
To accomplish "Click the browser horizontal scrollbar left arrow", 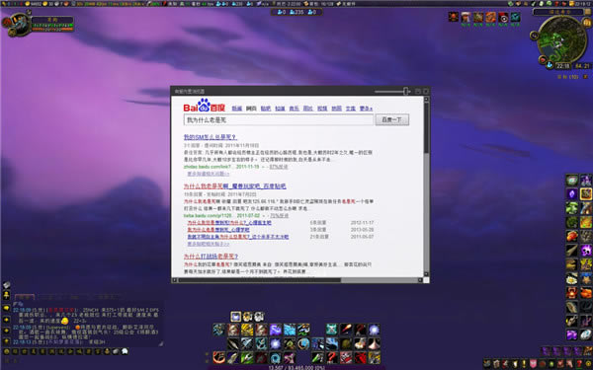I will click(174, 280).
